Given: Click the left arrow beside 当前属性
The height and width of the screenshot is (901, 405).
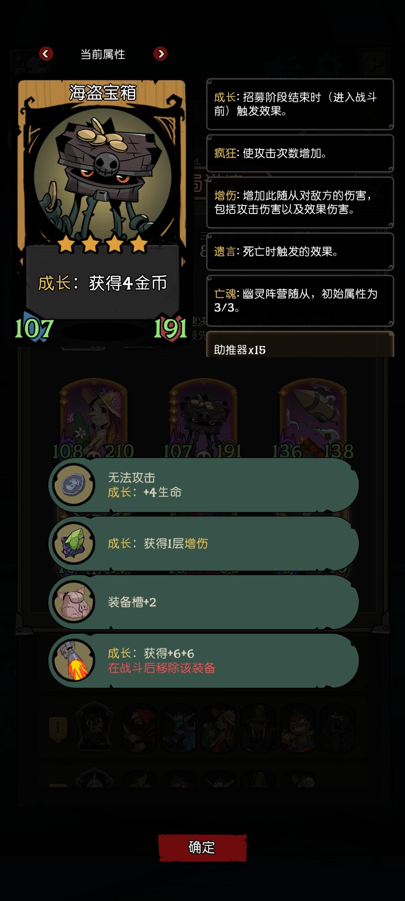Looking at the screenshot, I should coord(46,54).
